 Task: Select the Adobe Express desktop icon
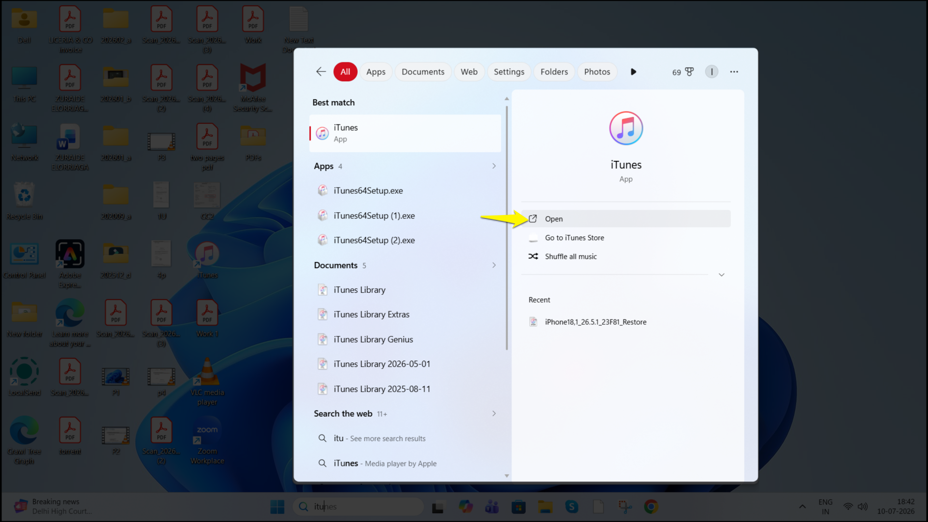(x=70, y=264)
